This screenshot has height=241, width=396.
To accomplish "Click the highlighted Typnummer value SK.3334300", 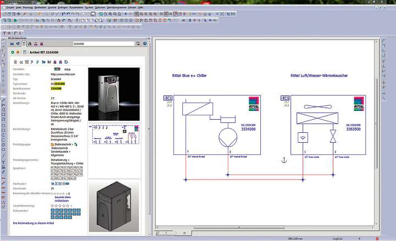I will click(58, 84).
